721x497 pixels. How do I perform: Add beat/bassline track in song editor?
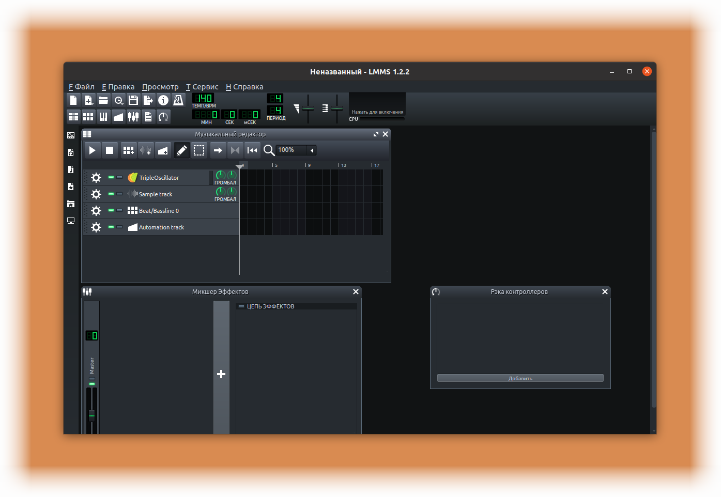point(129,150)
